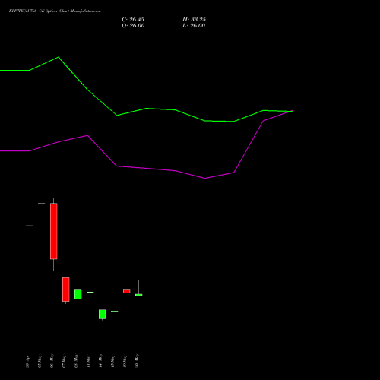Click the '14 May' date axis label
The height and width of the screenshot is (380, 380).
100,361
